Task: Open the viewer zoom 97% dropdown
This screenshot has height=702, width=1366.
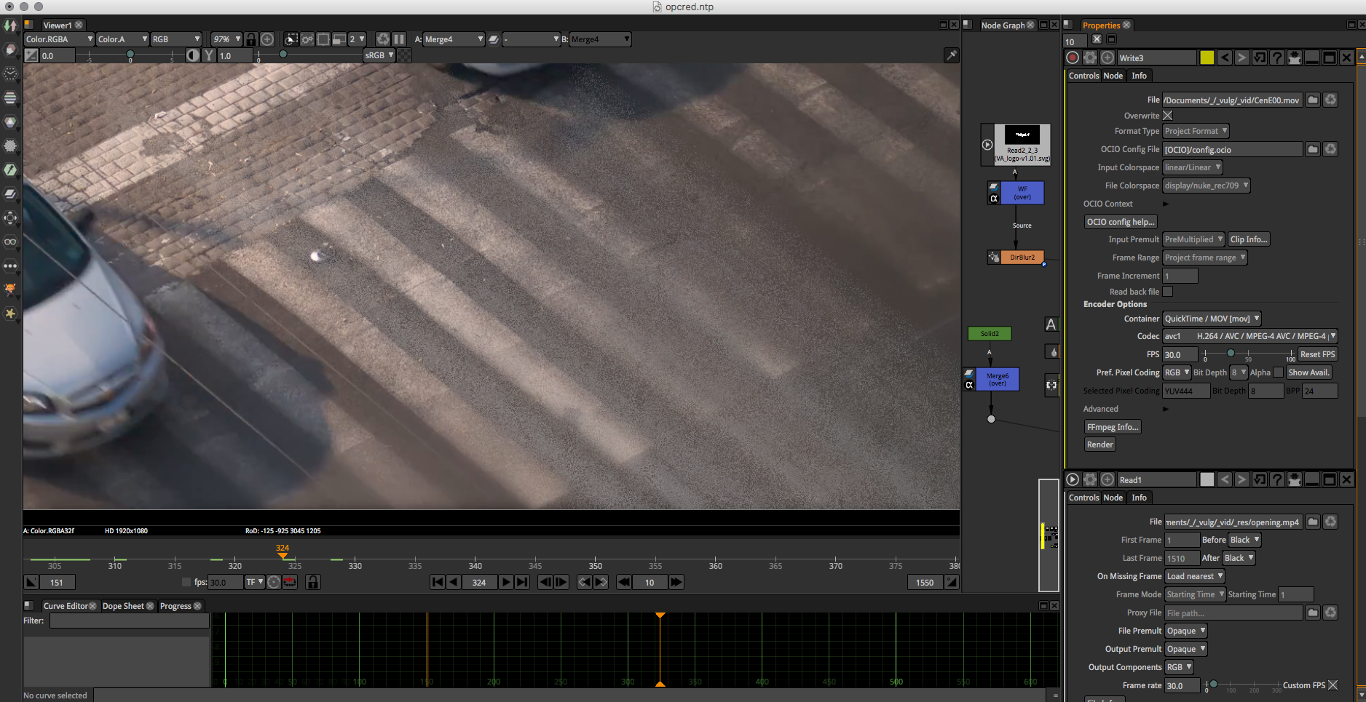Action: (226, 39)
